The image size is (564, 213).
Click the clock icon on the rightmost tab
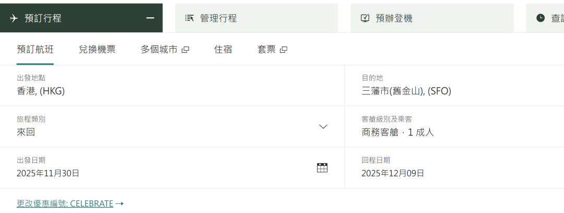click(540, 18)
